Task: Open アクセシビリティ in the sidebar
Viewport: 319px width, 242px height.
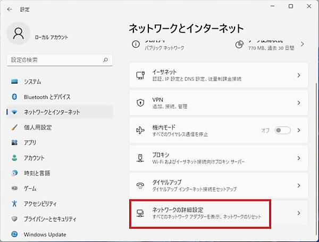Action: [x=60, y=204]
